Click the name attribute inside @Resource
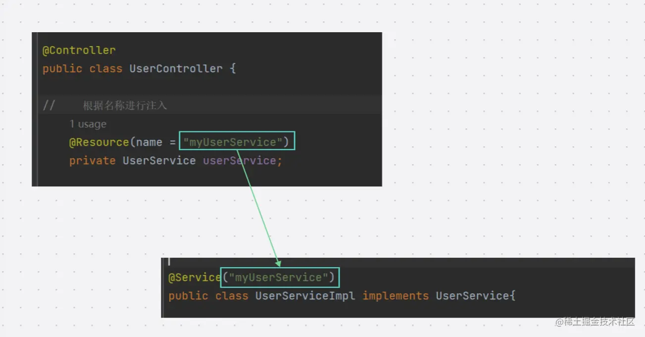 tap(149, 142)
